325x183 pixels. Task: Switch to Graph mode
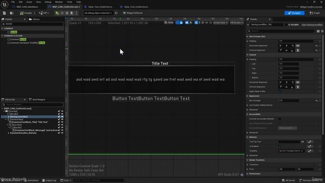point(315,13)
